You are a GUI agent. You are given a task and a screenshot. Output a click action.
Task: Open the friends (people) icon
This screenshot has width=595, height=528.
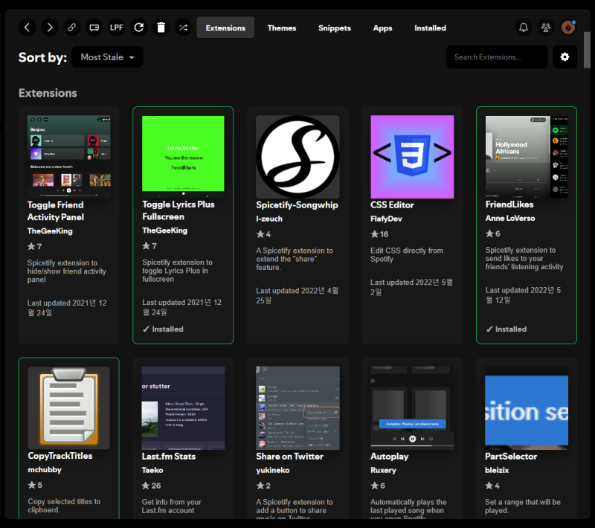[546, 28]
